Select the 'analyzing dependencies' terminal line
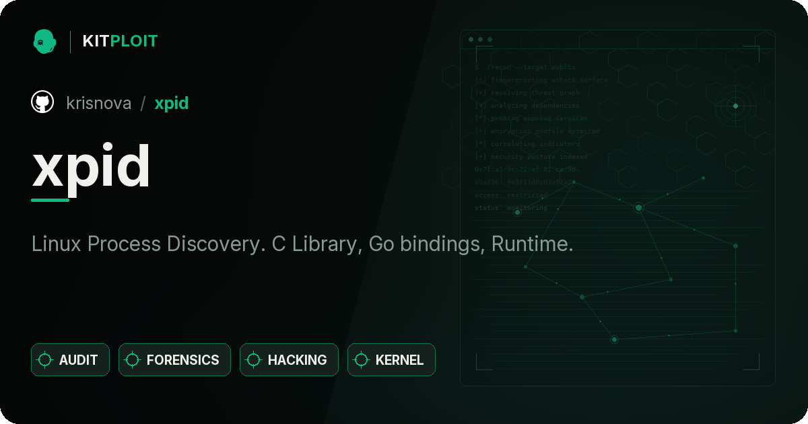808x424 pixels. tap(527, 106)
